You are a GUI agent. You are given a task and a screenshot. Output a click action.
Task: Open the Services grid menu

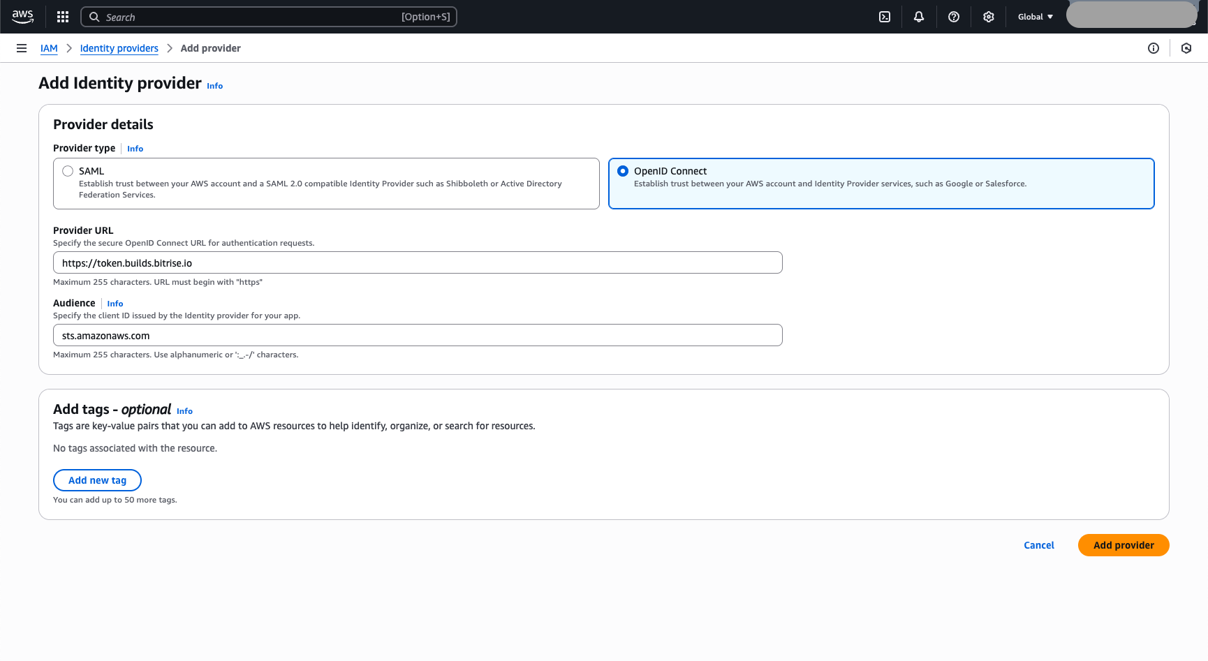(62, 16)
